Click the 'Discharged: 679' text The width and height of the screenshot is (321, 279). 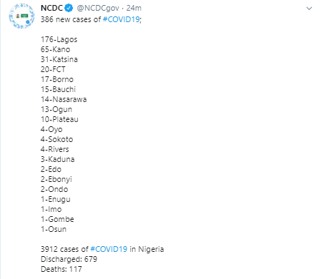click(x=69, y=259)
